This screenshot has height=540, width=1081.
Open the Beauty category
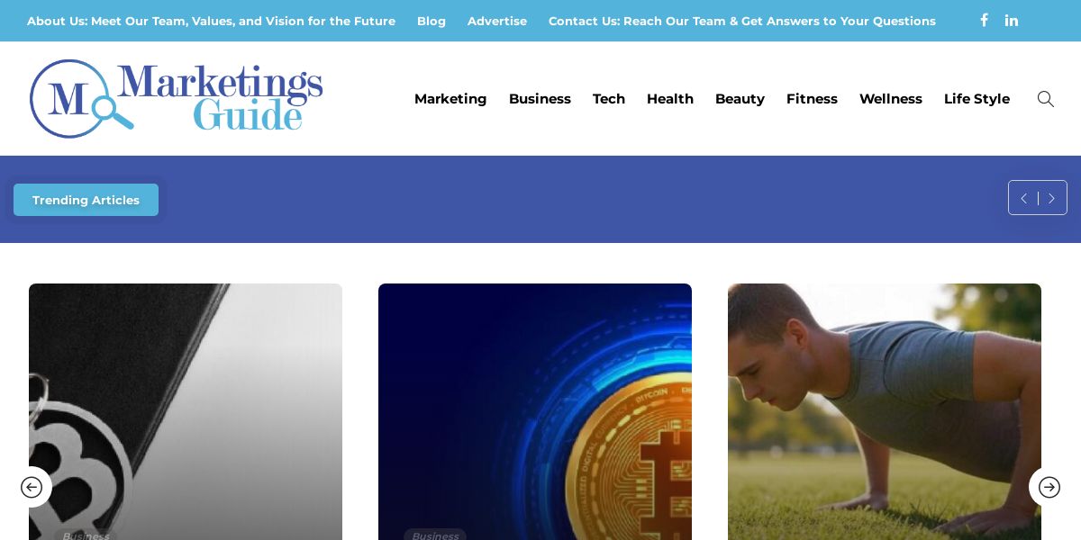(740, 99)
